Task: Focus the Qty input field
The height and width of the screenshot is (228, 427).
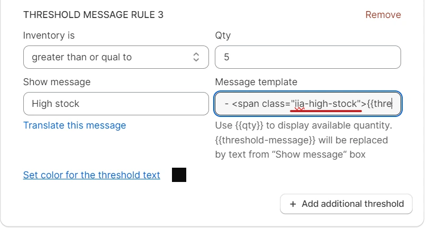Action: pos(307,57)
